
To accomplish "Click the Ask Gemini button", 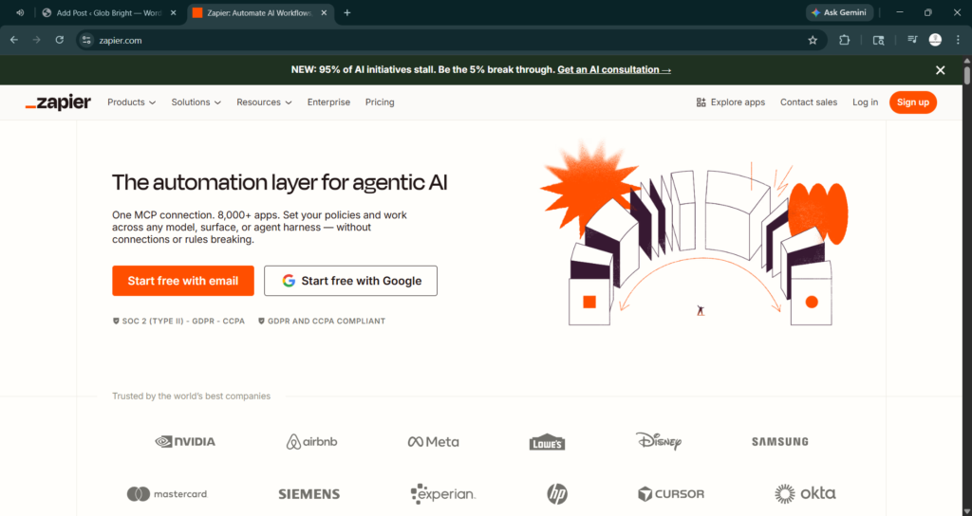I will (839, 12).
